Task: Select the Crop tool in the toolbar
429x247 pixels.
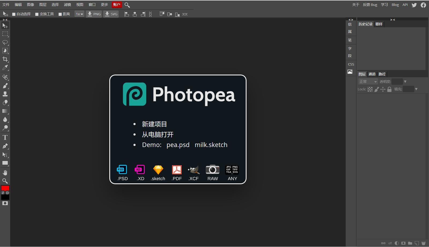Action: (5, 59)
